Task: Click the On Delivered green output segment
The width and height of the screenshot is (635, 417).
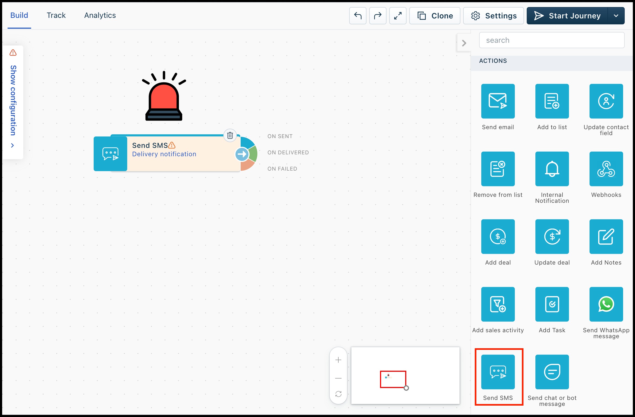Action: click(x=253, y=154)
